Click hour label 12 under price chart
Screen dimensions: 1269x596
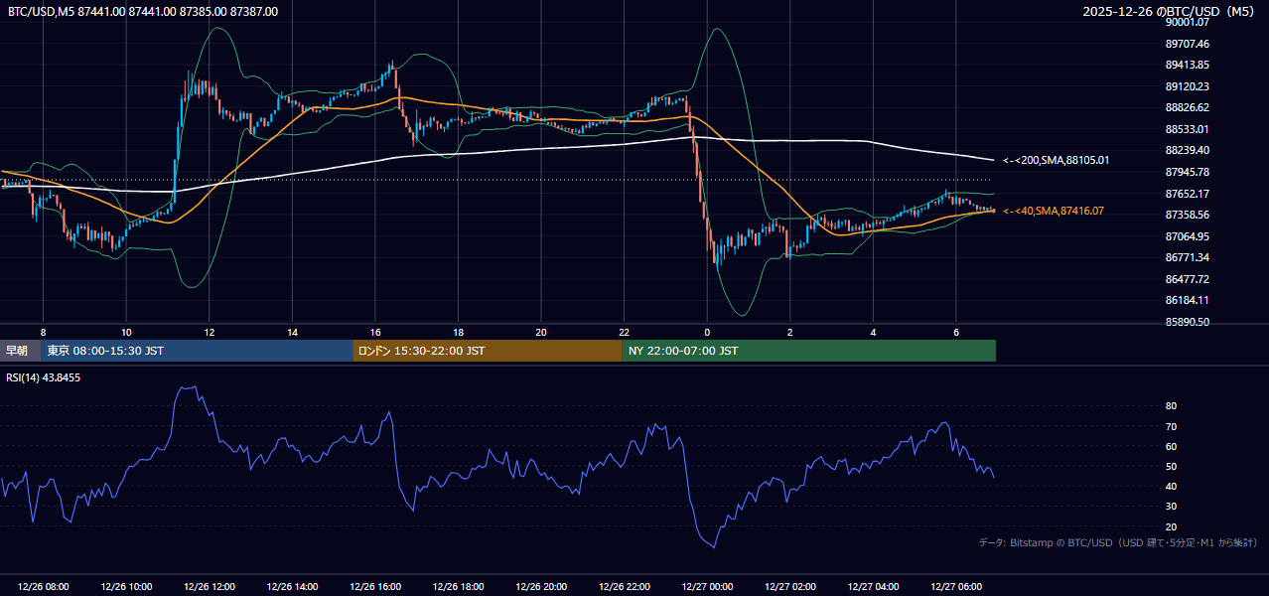(210, 332)
